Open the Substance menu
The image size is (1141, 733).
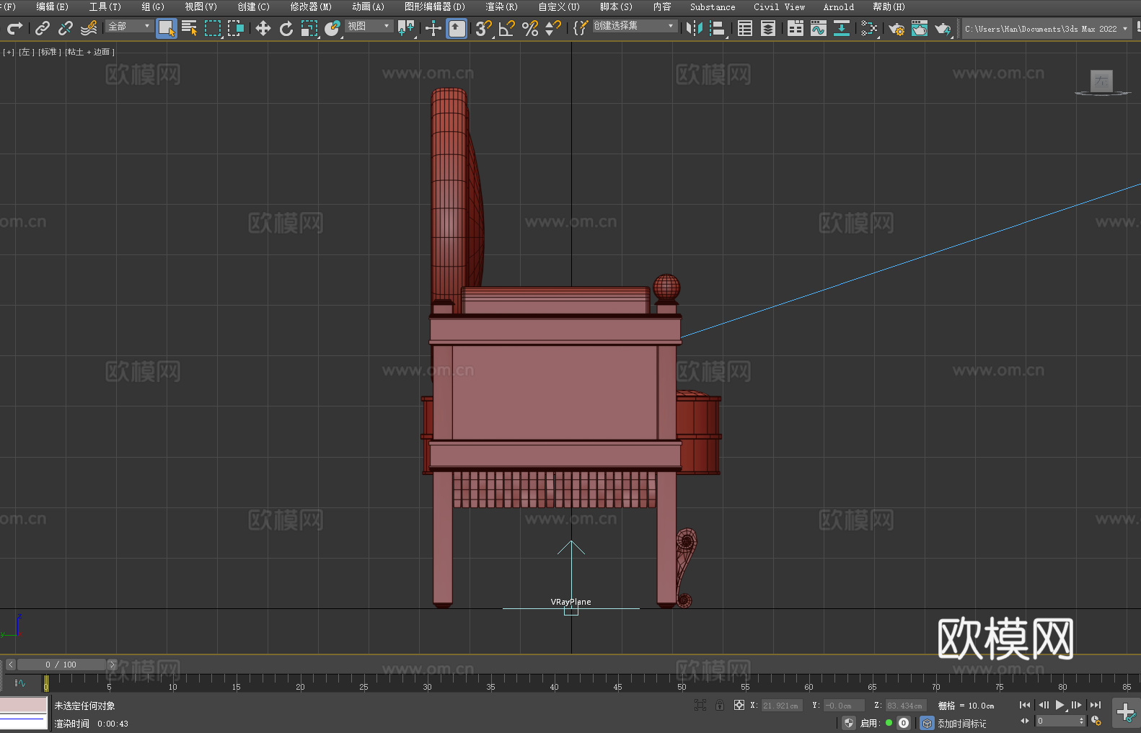[713, 6]
